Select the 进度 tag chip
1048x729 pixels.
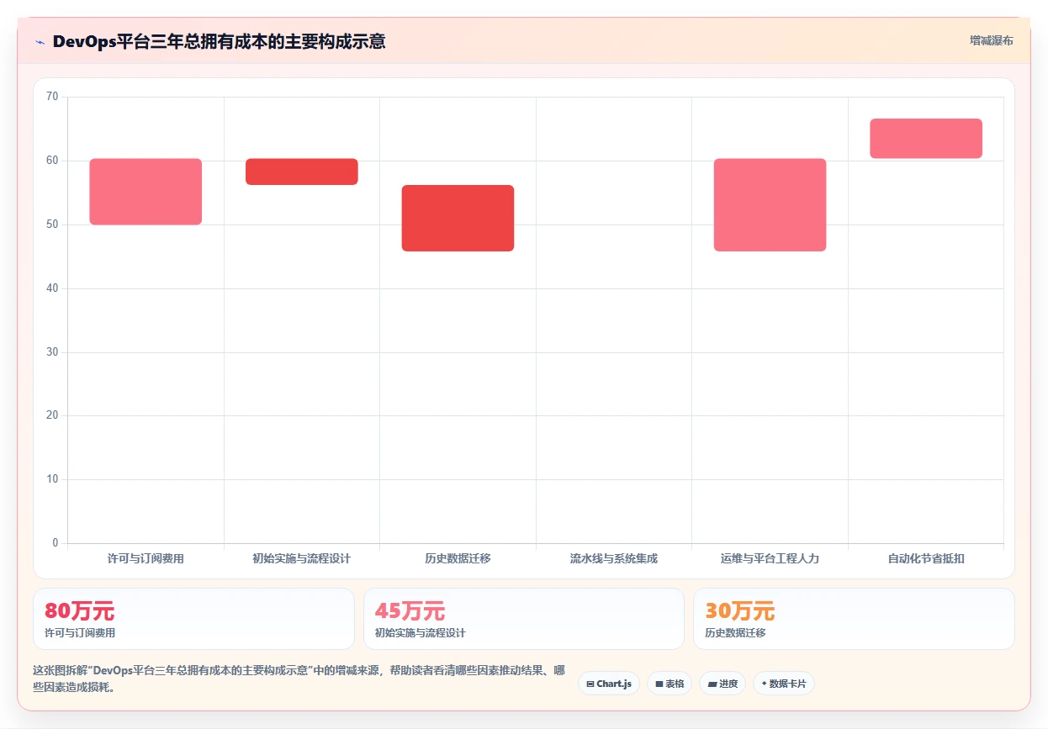pos(722,684)
